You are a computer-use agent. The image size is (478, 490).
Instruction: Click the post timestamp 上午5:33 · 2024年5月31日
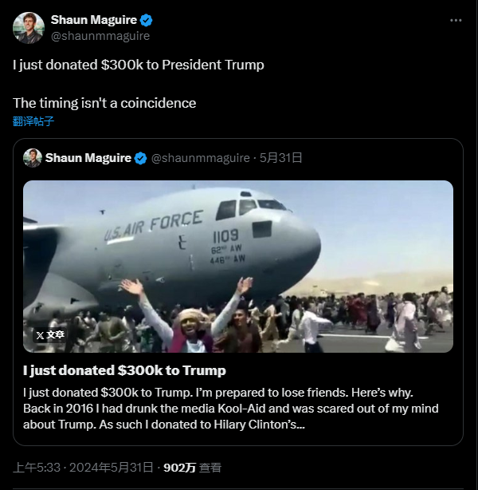pyautogui.click(x=84, y=468)
